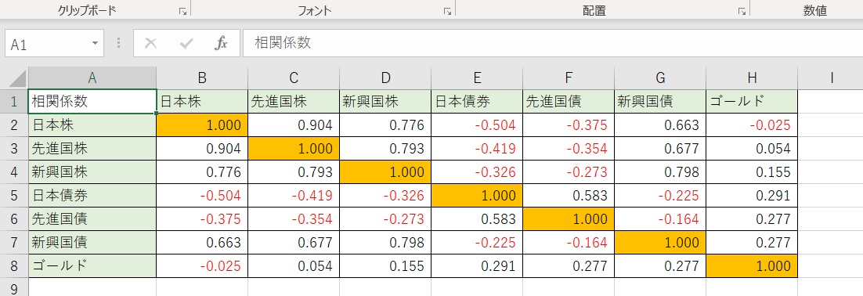The image size is (863, 296).
Task: Click cell D6 with value -0.273
Action: (385, 219)
